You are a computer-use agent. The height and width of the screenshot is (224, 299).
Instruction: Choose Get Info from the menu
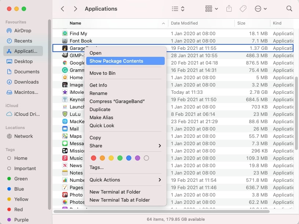pos(125,85)
